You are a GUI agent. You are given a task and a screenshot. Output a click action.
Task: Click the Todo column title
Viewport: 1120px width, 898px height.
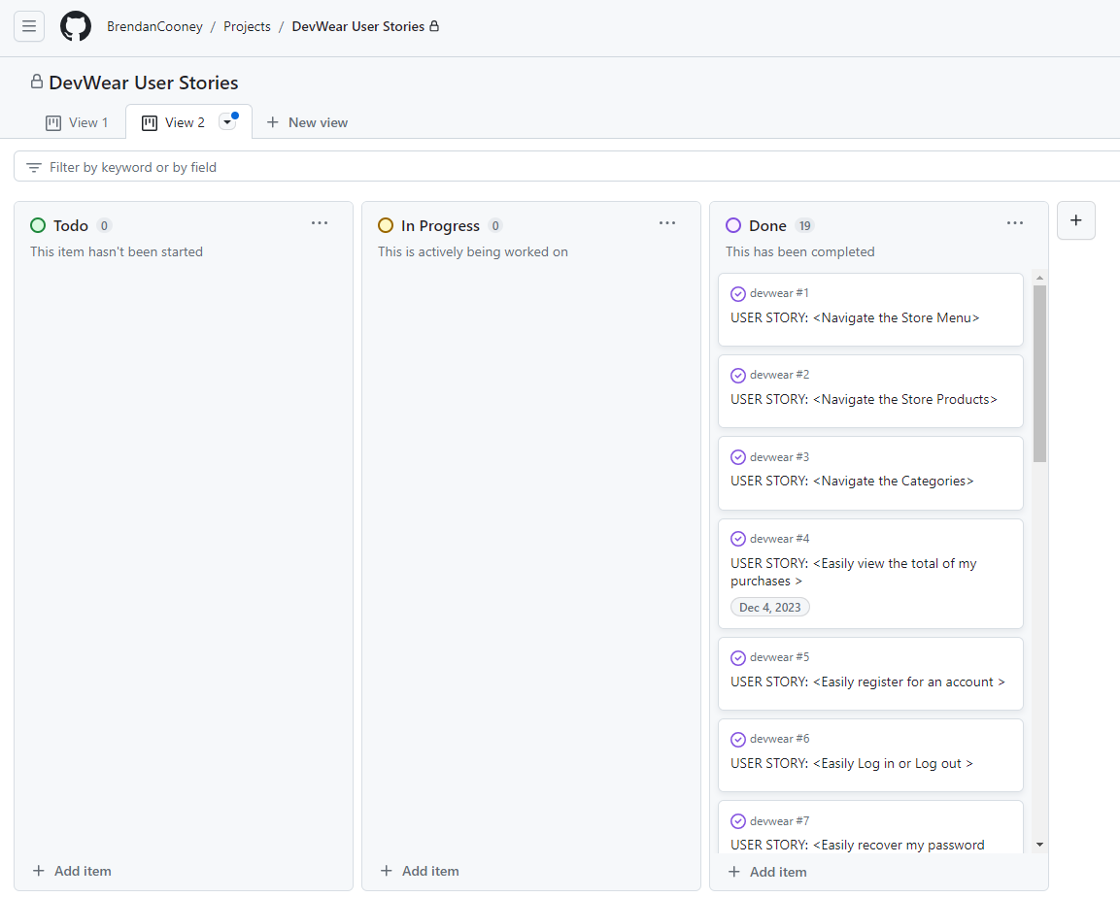(x=71, y=225)
